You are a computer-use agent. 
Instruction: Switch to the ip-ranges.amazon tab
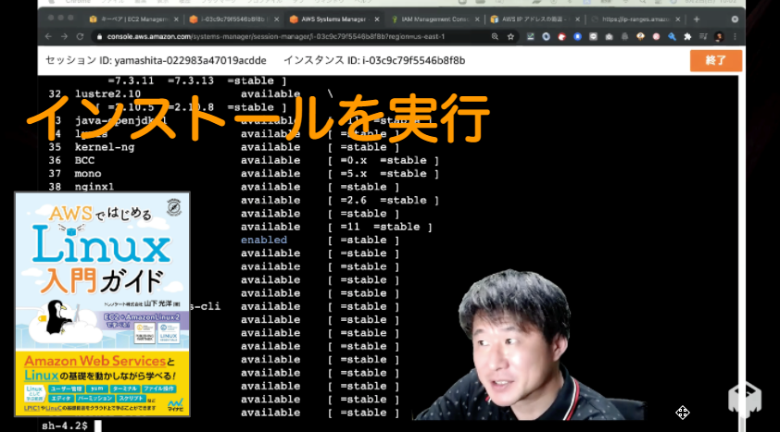(635, 19)
